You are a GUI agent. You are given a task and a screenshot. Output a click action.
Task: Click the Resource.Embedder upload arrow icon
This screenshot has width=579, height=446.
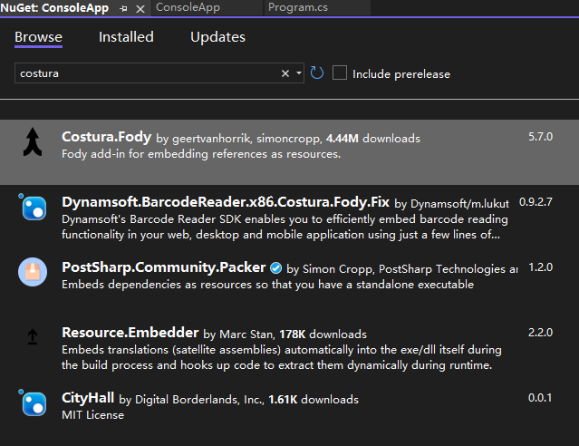33,337
